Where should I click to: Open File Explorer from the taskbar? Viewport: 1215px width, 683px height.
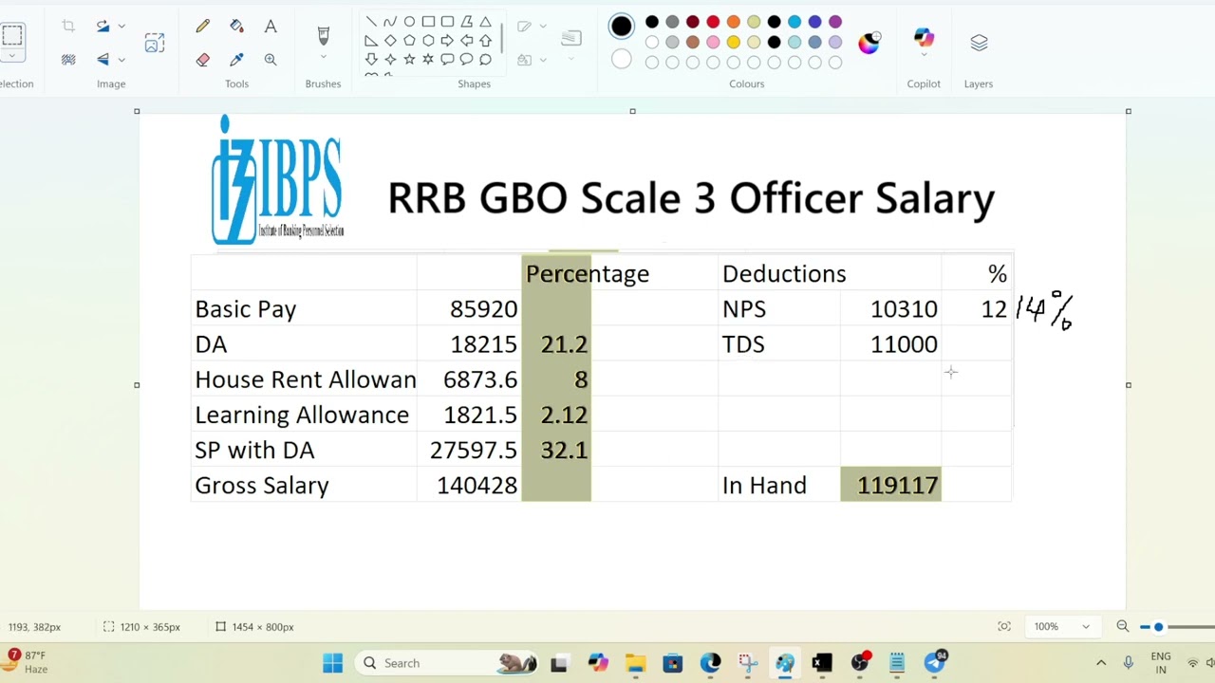(635, 663)
